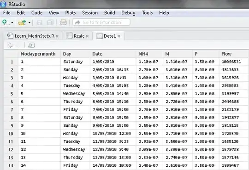Expand the recent files dropdown arrow

coord(30,23)
